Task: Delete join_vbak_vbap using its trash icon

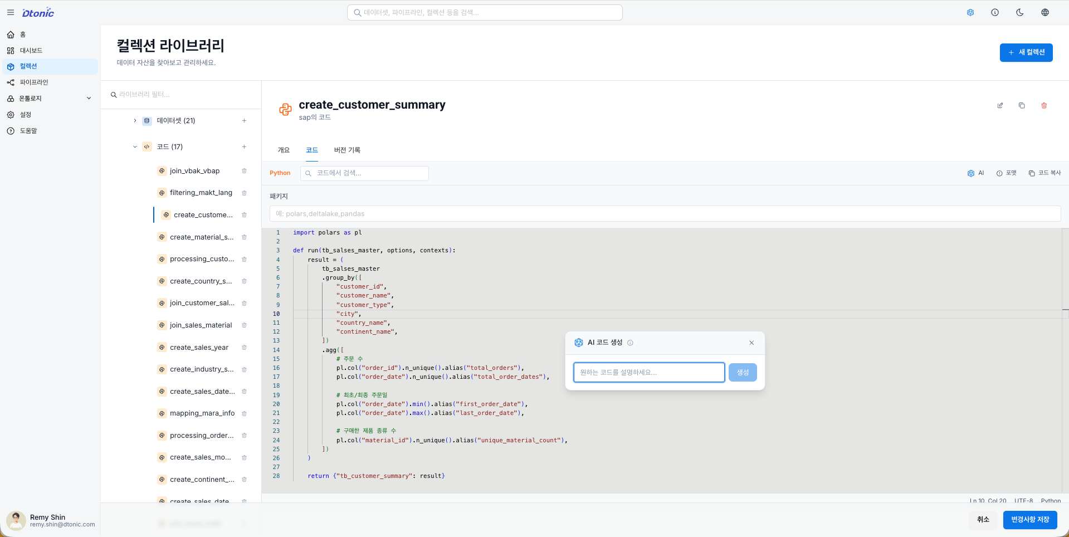Action: tap(244, 171)
